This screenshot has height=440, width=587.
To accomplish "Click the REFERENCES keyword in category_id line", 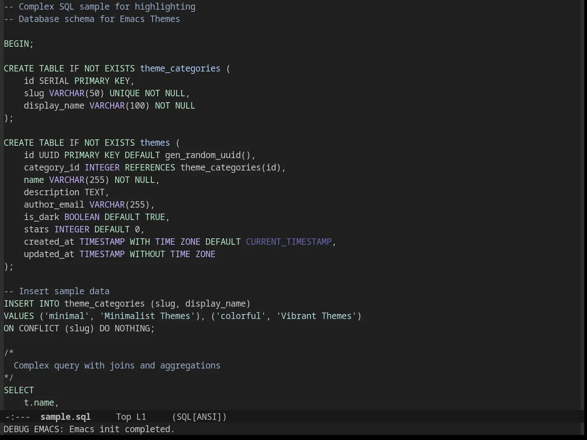I will pos(150,167).
